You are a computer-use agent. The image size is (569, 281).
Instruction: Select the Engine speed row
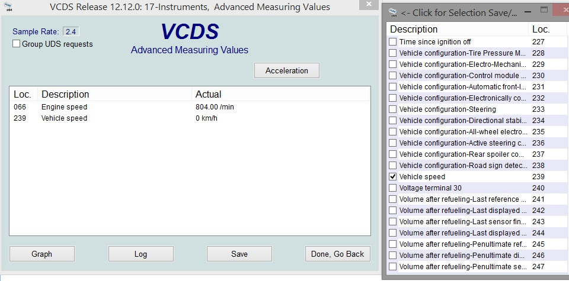pos(190,107)
